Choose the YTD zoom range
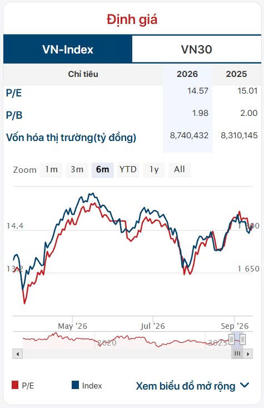 (x=128, y=169)
